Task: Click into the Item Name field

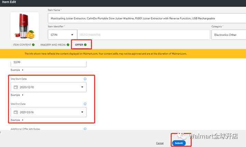Action: 147,18
